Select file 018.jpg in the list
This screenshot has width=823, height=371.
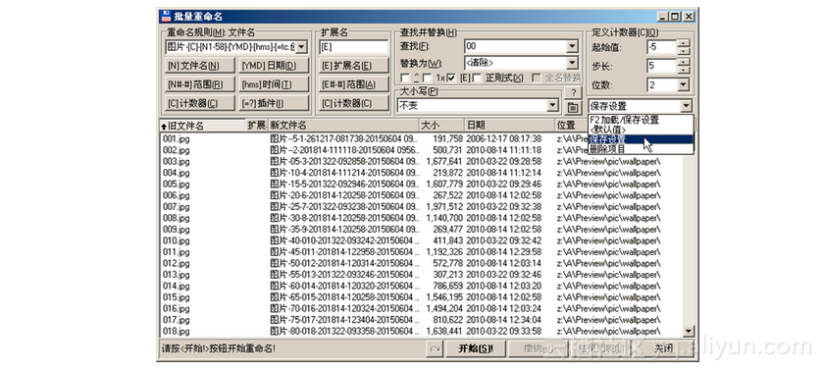pyautogui.click(x=177, y=331)
